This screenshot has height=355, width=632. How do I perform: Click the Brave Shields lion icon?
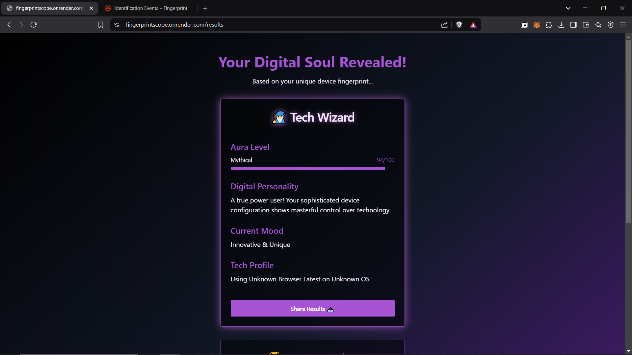coord(459,25)
